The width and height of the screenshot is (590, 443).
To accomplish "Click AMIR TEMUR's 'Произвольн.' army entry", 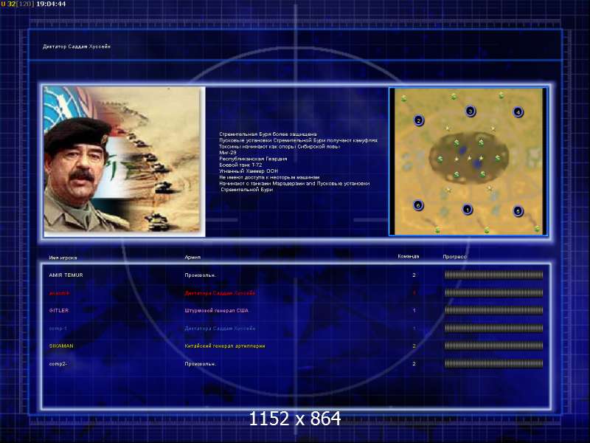I will [200, 275].
